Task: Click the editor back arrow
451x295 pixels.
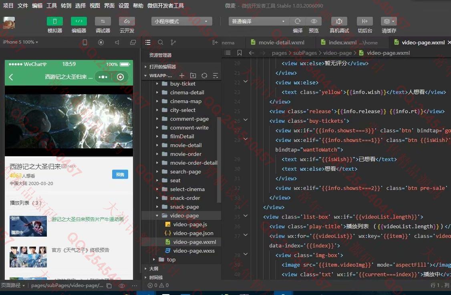Action: [x=252, y=53]
